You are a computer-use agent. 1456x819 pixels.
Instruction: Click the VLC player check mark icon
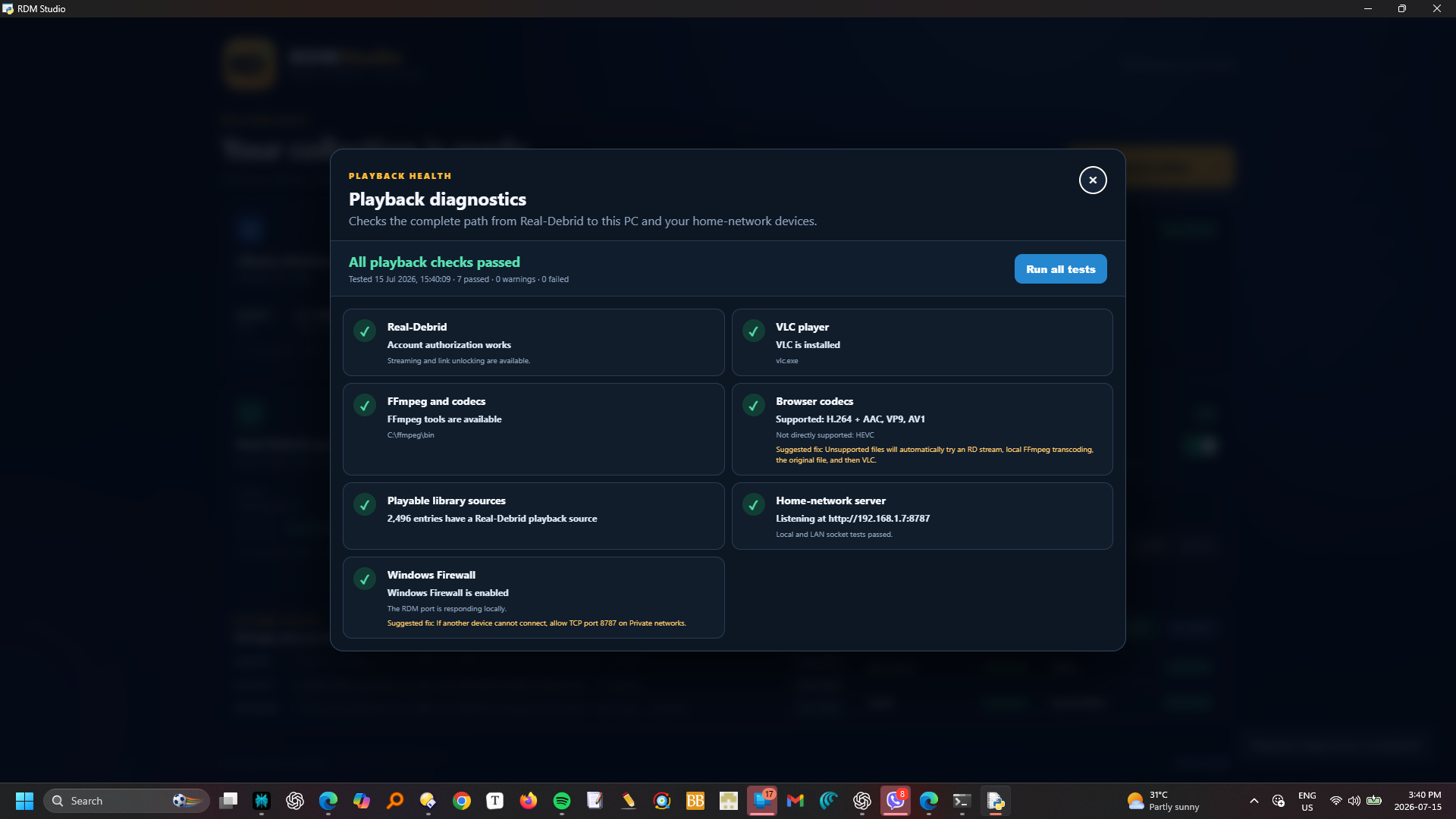pos(754,331)
